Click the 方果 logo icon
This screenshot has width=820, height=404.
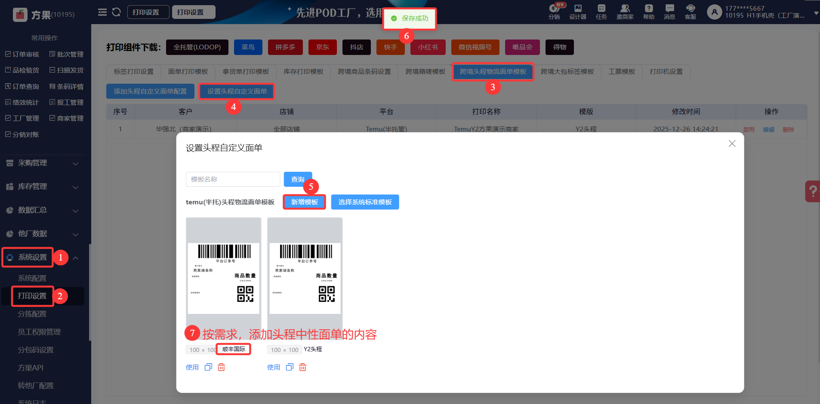[x=20, y=15]
